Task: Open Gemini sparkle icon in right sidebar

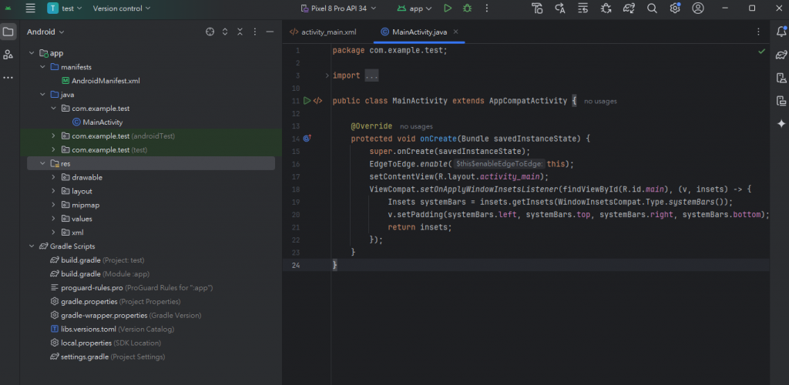Action: tap(781, 123)
